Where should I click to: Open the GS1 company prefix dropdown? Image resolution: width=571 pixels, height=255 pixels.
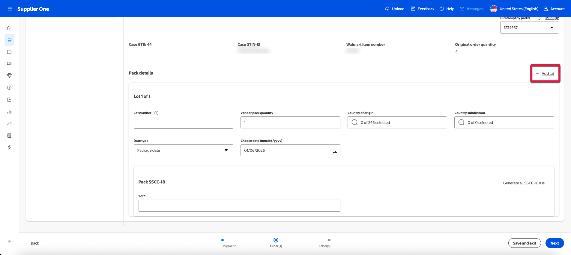[529, 28]
